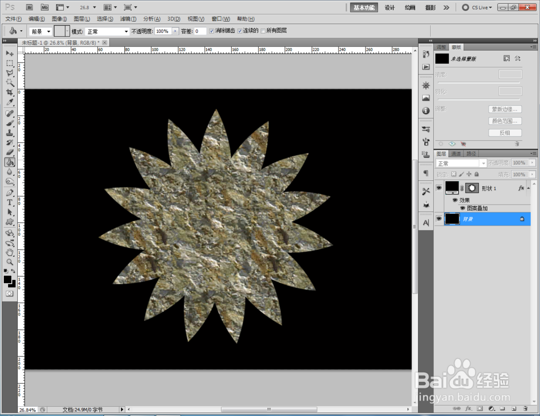Open the CS Live menu button

(x=478, y=8)
